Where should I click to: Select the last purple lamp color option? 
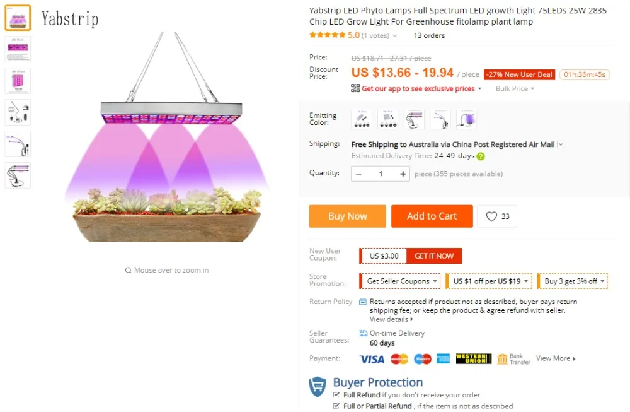click(466, 119)
